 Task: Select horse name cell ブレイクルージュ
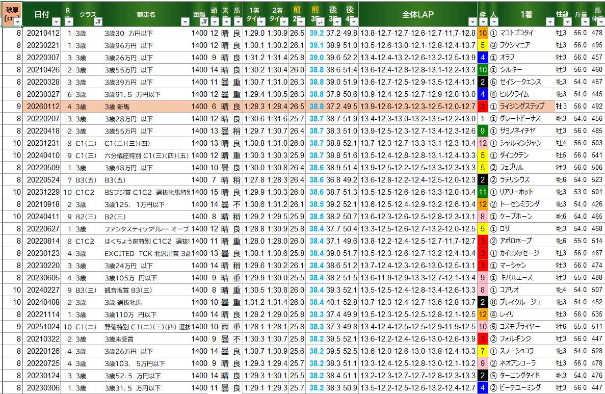(527, 302)
